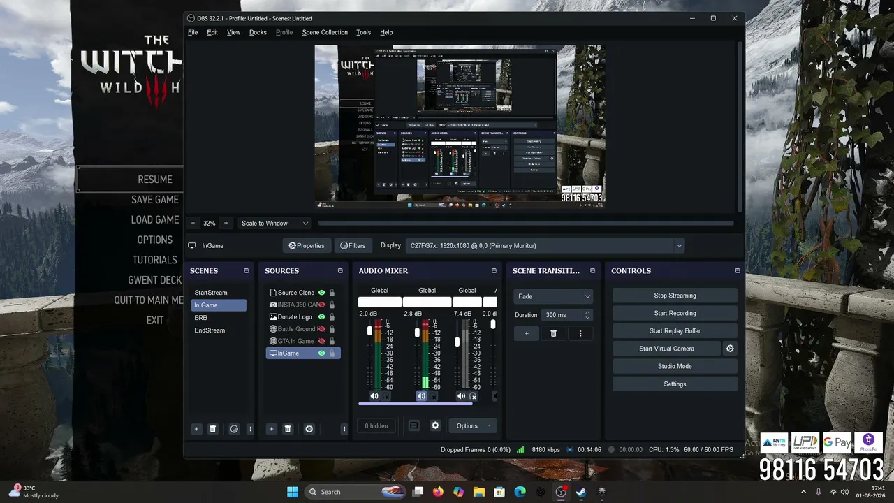Viewport: 894px width, 503px height.
Task: Float the Controls dock with its header icon
Action: coord(737,271)
